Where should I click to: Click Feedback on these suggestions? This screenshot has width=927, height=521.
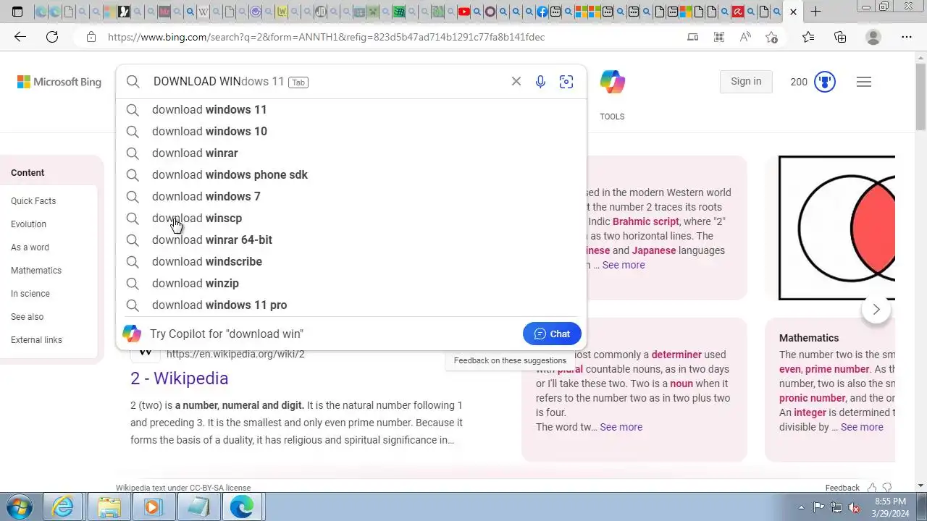tap(510, 360)
